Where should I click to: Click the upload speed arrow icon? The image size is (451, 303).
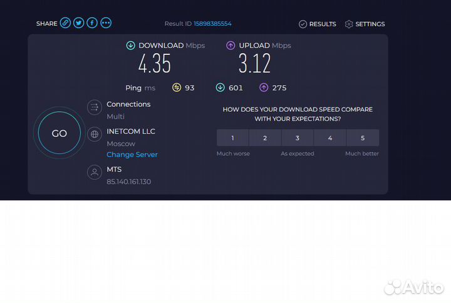(x=231, y=45)
